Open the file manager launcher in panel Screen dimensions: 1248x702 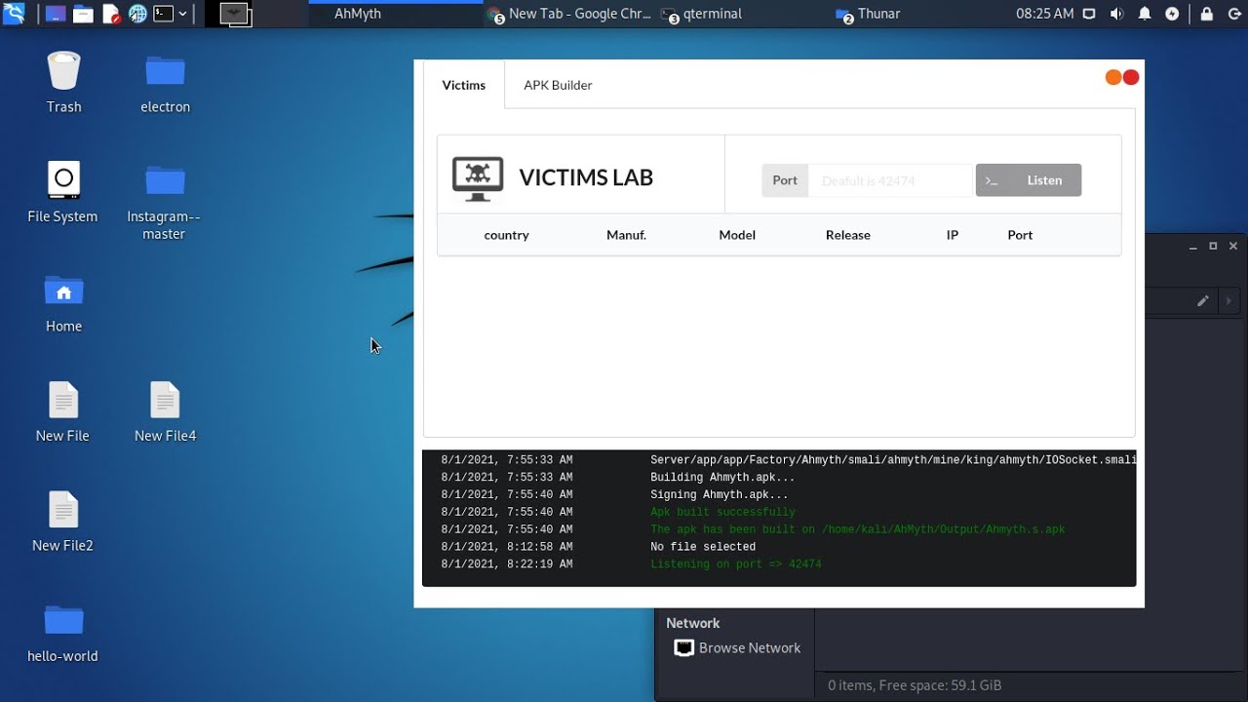pos(84,14)
